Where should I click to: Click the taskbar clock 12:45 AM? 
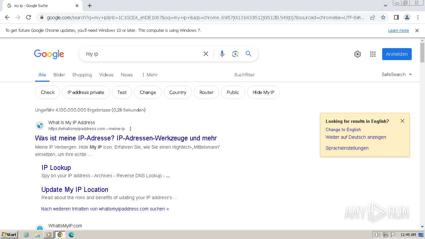click(408, 235)
